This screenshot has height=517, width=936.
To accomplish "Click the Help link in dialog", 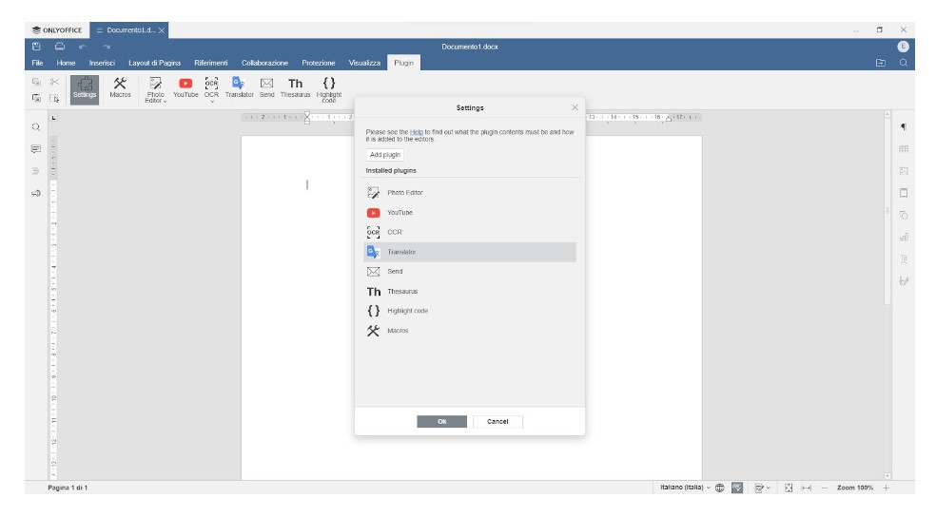I will point(416,132).
